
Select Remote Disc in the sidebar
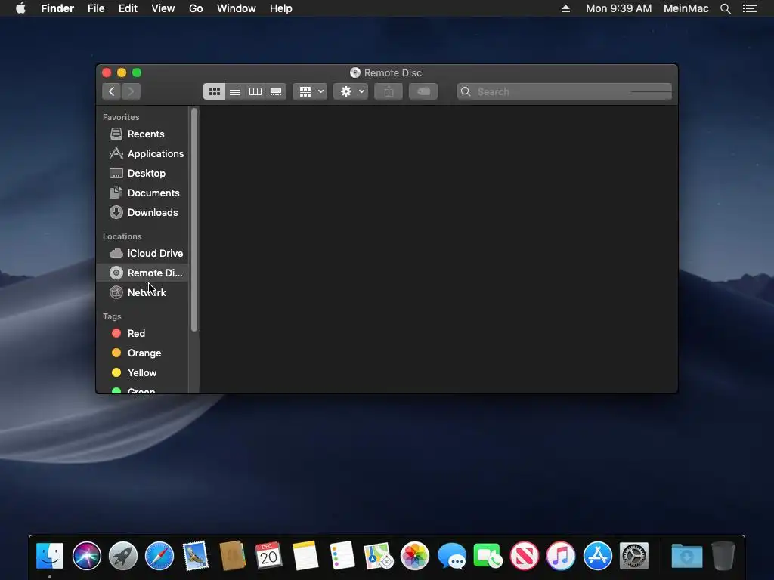click(x=142, y=273)
